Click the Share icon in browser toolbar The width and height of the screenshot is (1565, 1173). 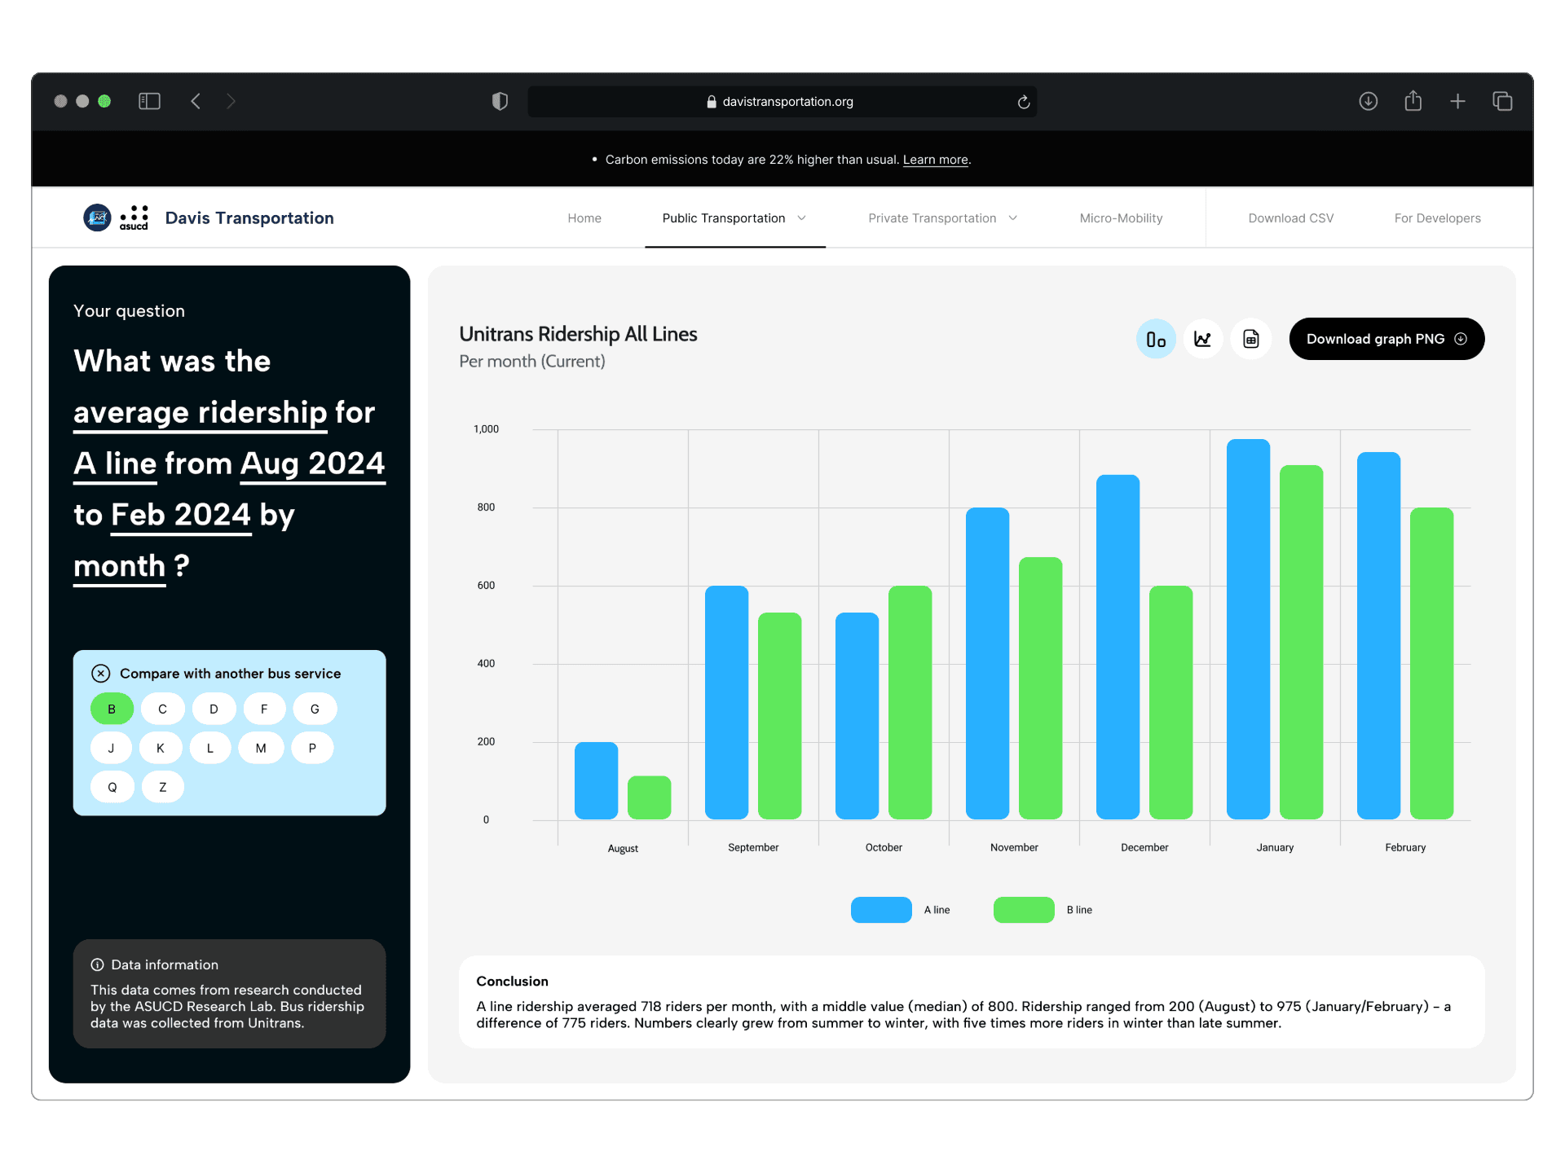tap(1413, 101)
